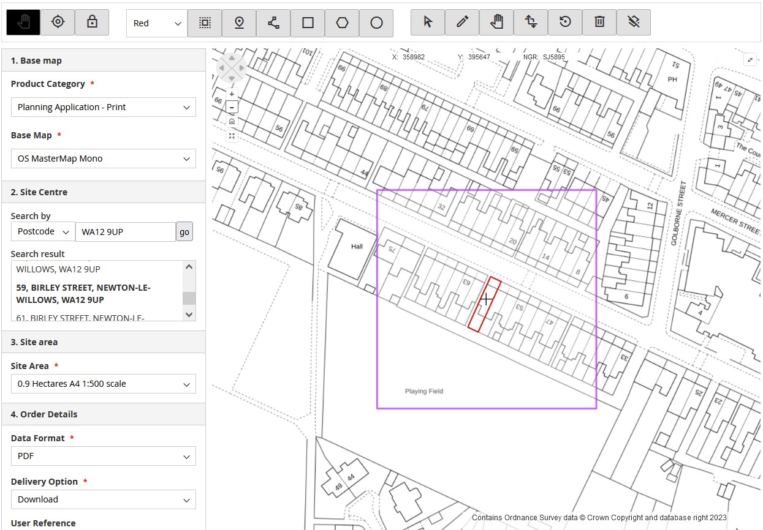This screenshot has height=530, width=763.
Task: Click the map home extent button
Action: pyautogui.click(x=232, y=121)
